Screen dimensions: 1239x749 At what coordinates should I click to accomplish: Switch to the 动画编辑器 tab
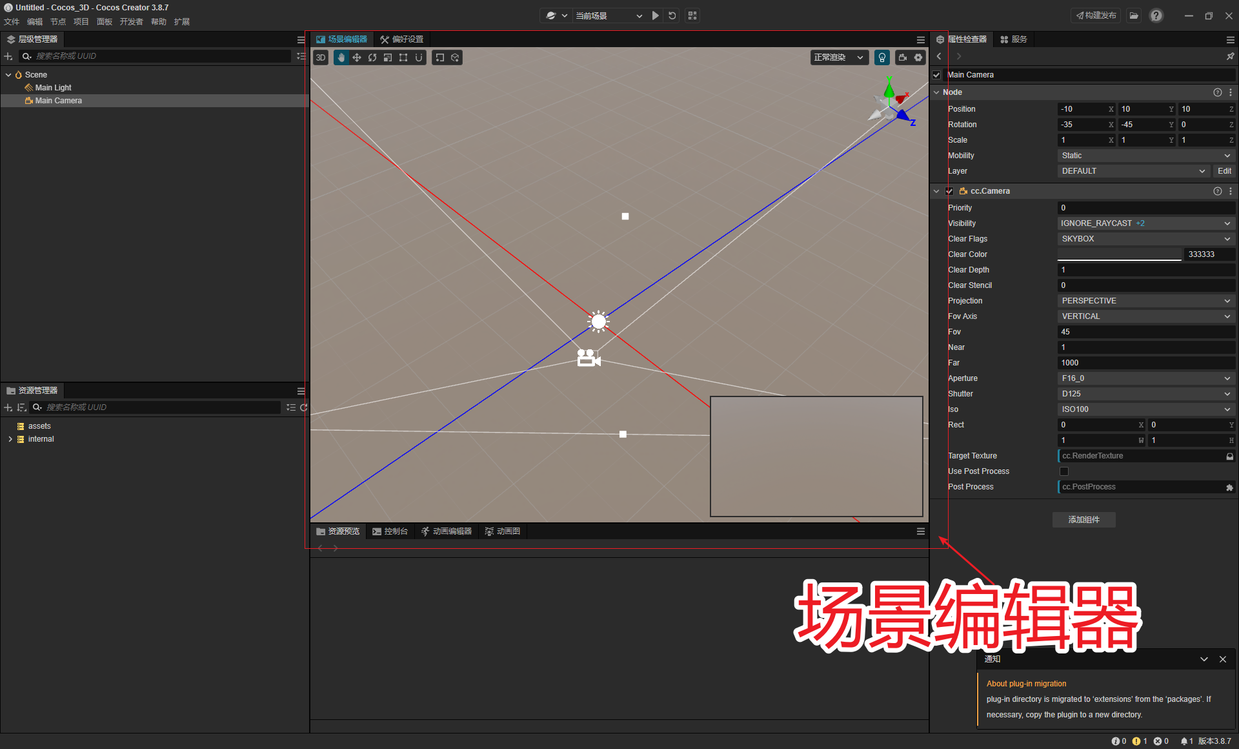coord(447,531)
